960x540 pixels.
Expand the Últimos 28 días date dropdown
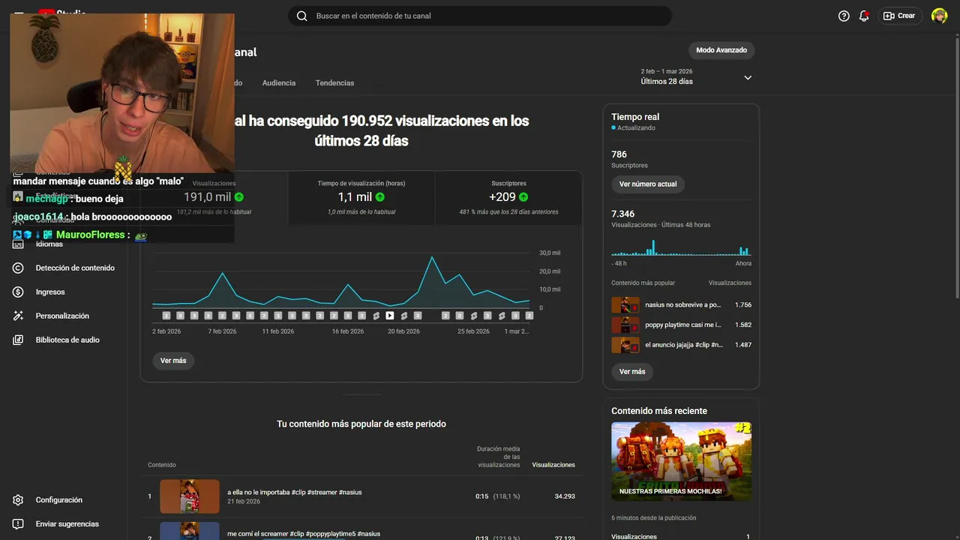click(x=748, y=77)
